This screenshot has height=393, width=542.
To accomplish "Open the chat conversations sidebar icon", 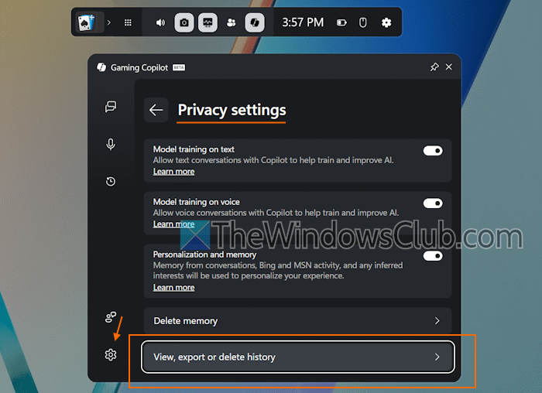I will (111, 107).
